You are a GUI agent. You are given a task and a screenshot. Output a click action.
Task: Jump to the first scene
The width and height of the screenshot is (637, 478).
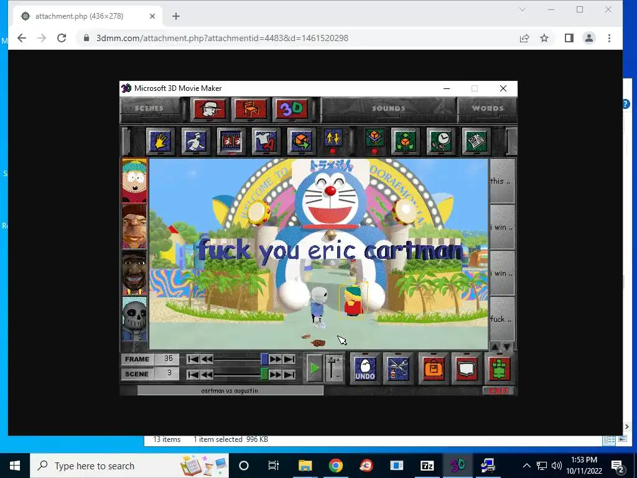coord(193,374)
